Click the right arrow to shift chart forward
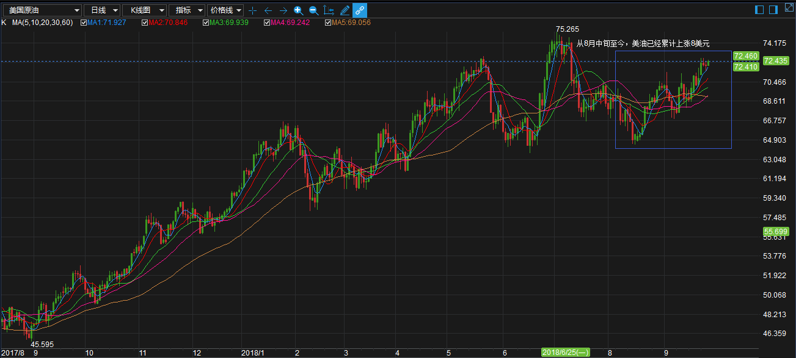The width and height of the screenshot is (796, 358). pos(283,10)
